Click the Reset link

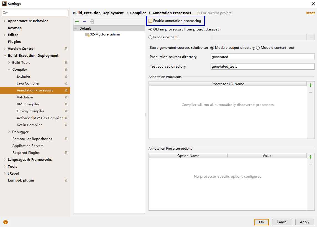310,13
